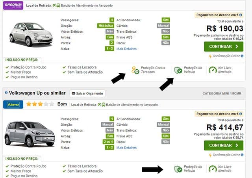Click the airplane icon in Rhodium pickup location
The height and width of the screenshot is (178, 252).
[54, 5]
